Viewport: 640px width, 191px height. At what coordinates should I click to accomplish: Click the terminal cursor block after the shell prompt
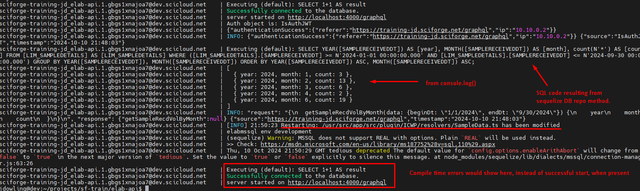coord(147,188)
